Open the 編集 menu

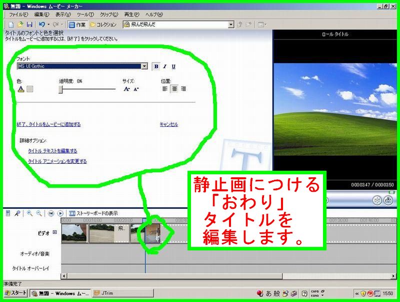(x=42, y=15)
